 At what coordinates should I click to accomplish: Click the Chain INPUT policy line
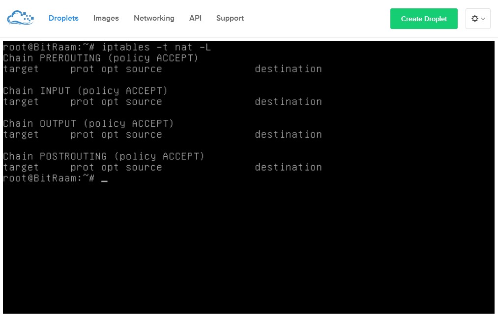85,91
